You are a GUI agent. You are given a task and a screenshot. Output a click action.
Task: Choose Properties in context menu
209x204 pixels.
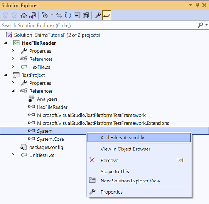[x=139, y=192]
